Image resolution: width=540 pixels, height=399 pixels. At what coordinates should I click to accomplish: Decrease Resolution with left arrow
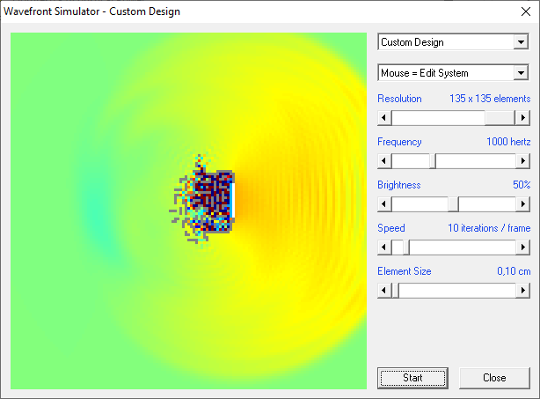384,118
